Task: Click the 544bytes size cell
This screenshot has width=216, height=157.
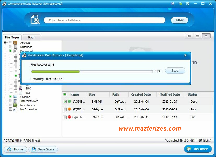Action: click(97, 109)
